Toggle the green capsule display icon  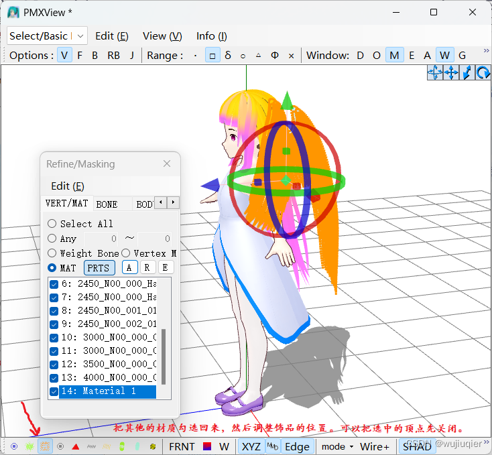click(x=122, y=446)
